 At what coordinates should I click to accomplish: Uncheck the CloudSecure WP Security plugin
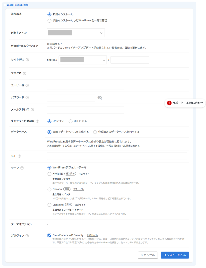pyautogui.click(x=49, y=235)
